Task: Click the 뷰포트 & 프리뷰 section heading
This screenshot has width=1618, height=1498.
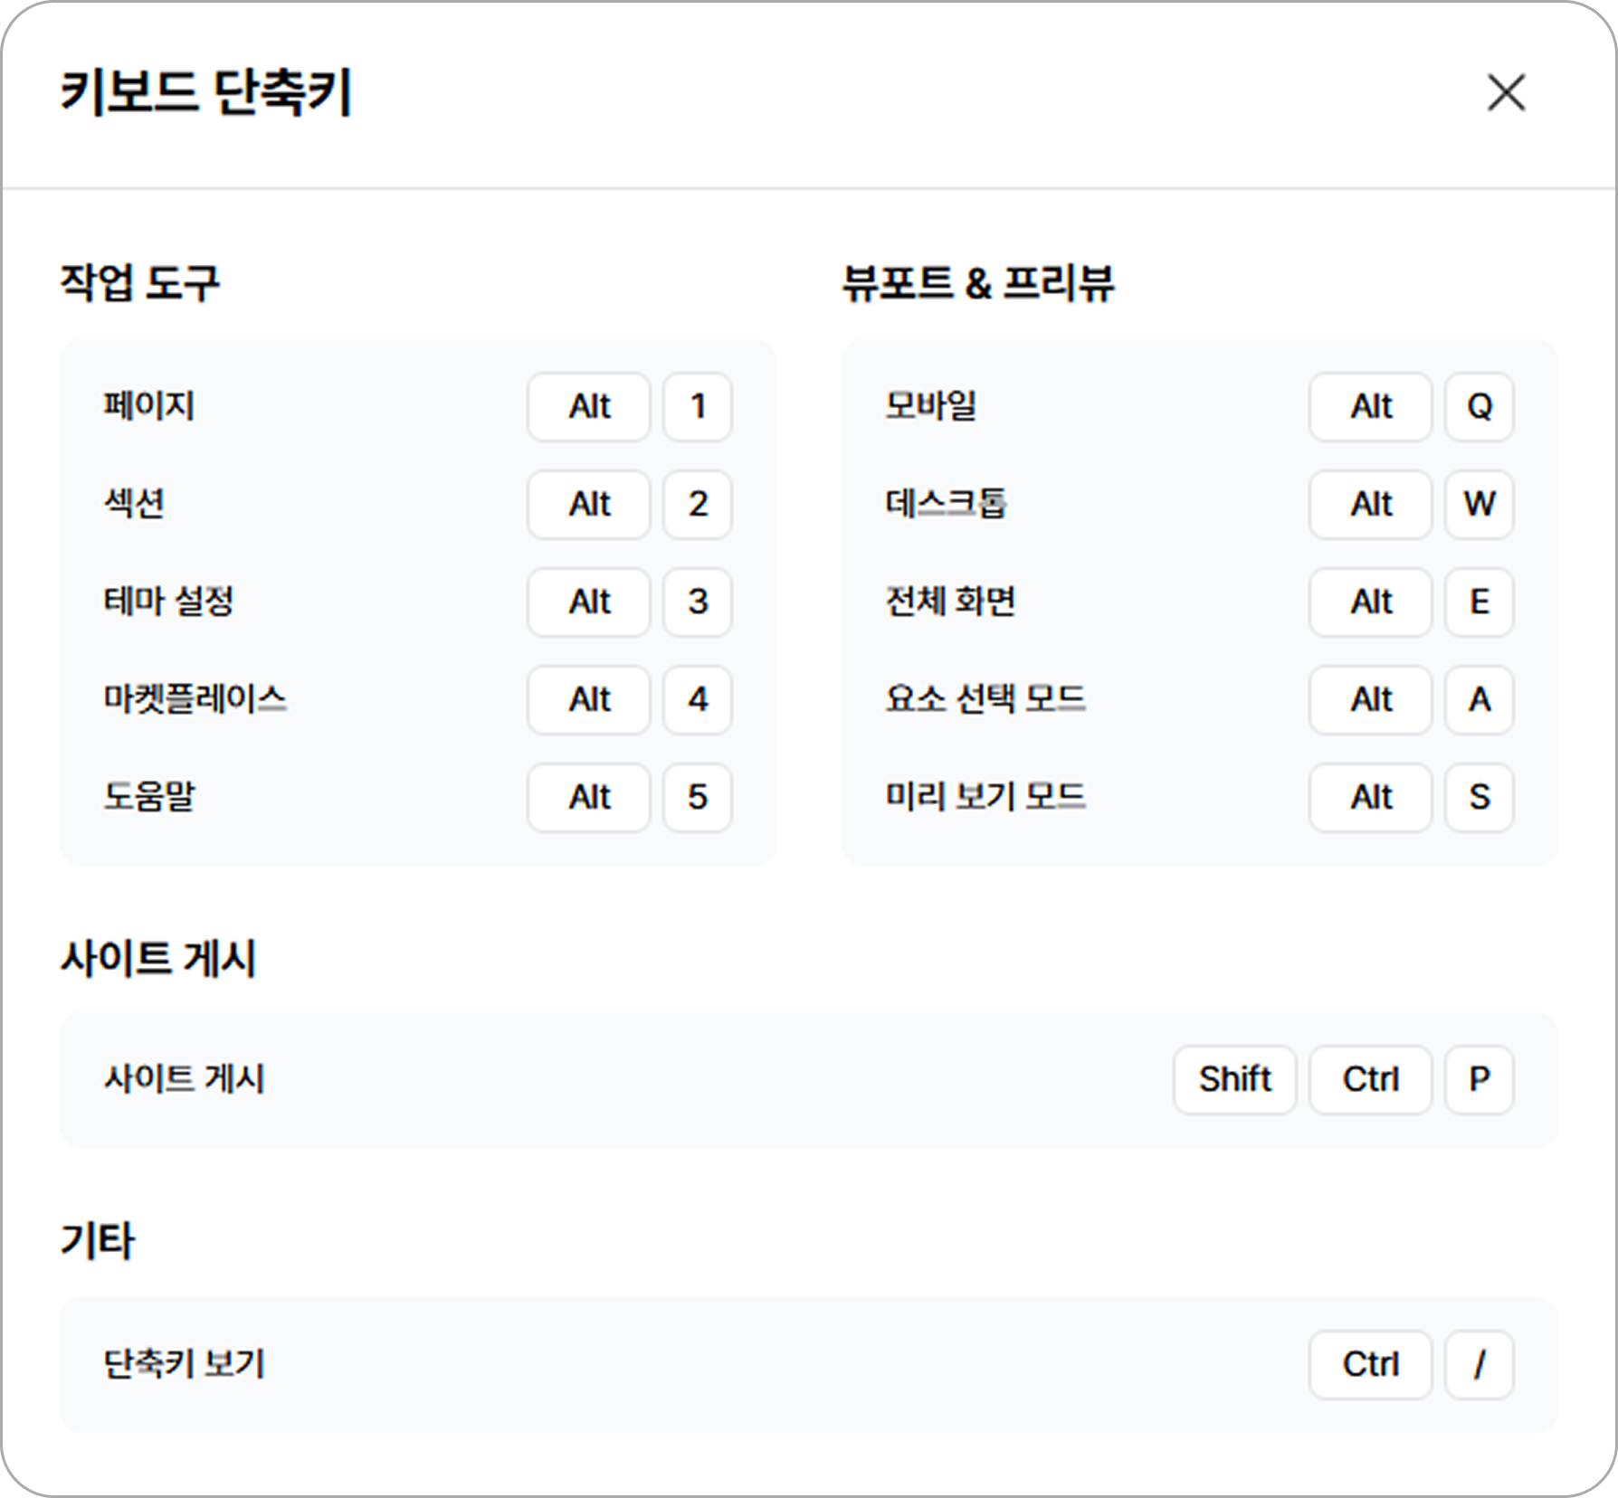Action: click(977, 283)
